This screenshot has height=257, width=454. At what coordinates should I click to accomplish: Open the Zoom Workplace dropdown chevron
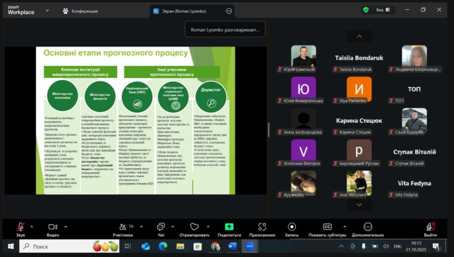coord(47,10)
